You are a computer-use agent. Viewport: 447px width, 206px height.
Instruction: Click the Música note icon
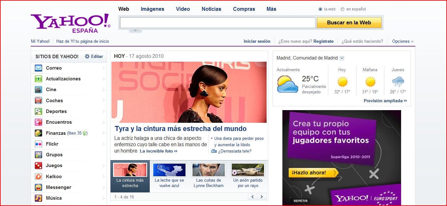point(38,198)
